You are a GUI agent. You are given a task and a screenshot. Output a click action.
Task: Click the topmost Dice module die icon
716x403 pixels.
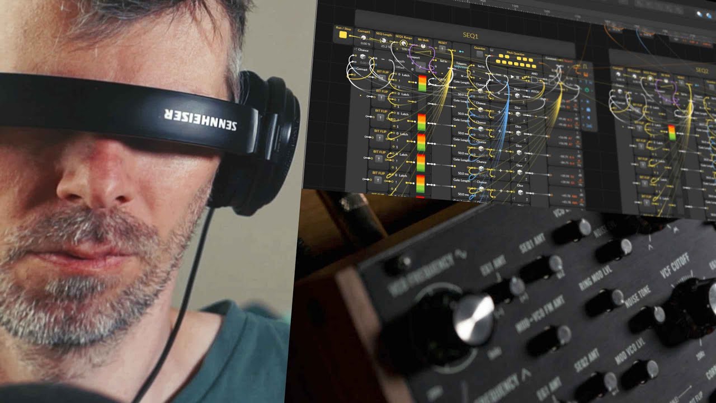click(516, 96)
